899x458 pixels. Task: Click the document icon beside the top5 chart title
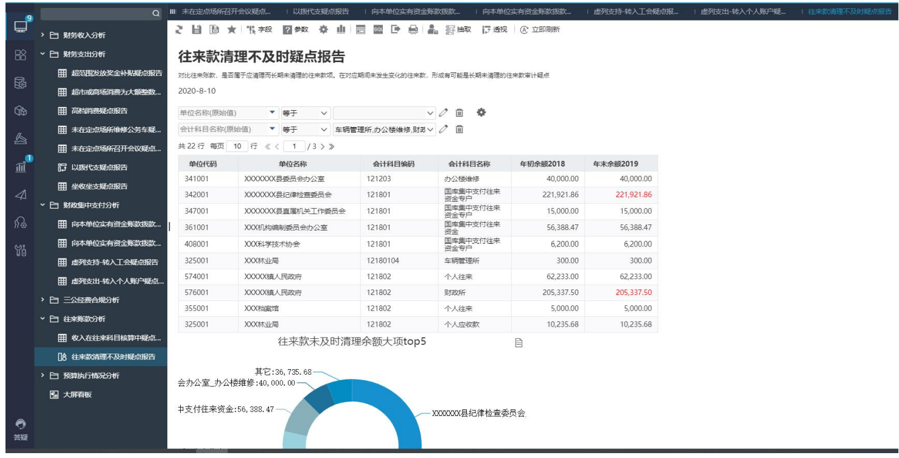click(x=519, y=343)
